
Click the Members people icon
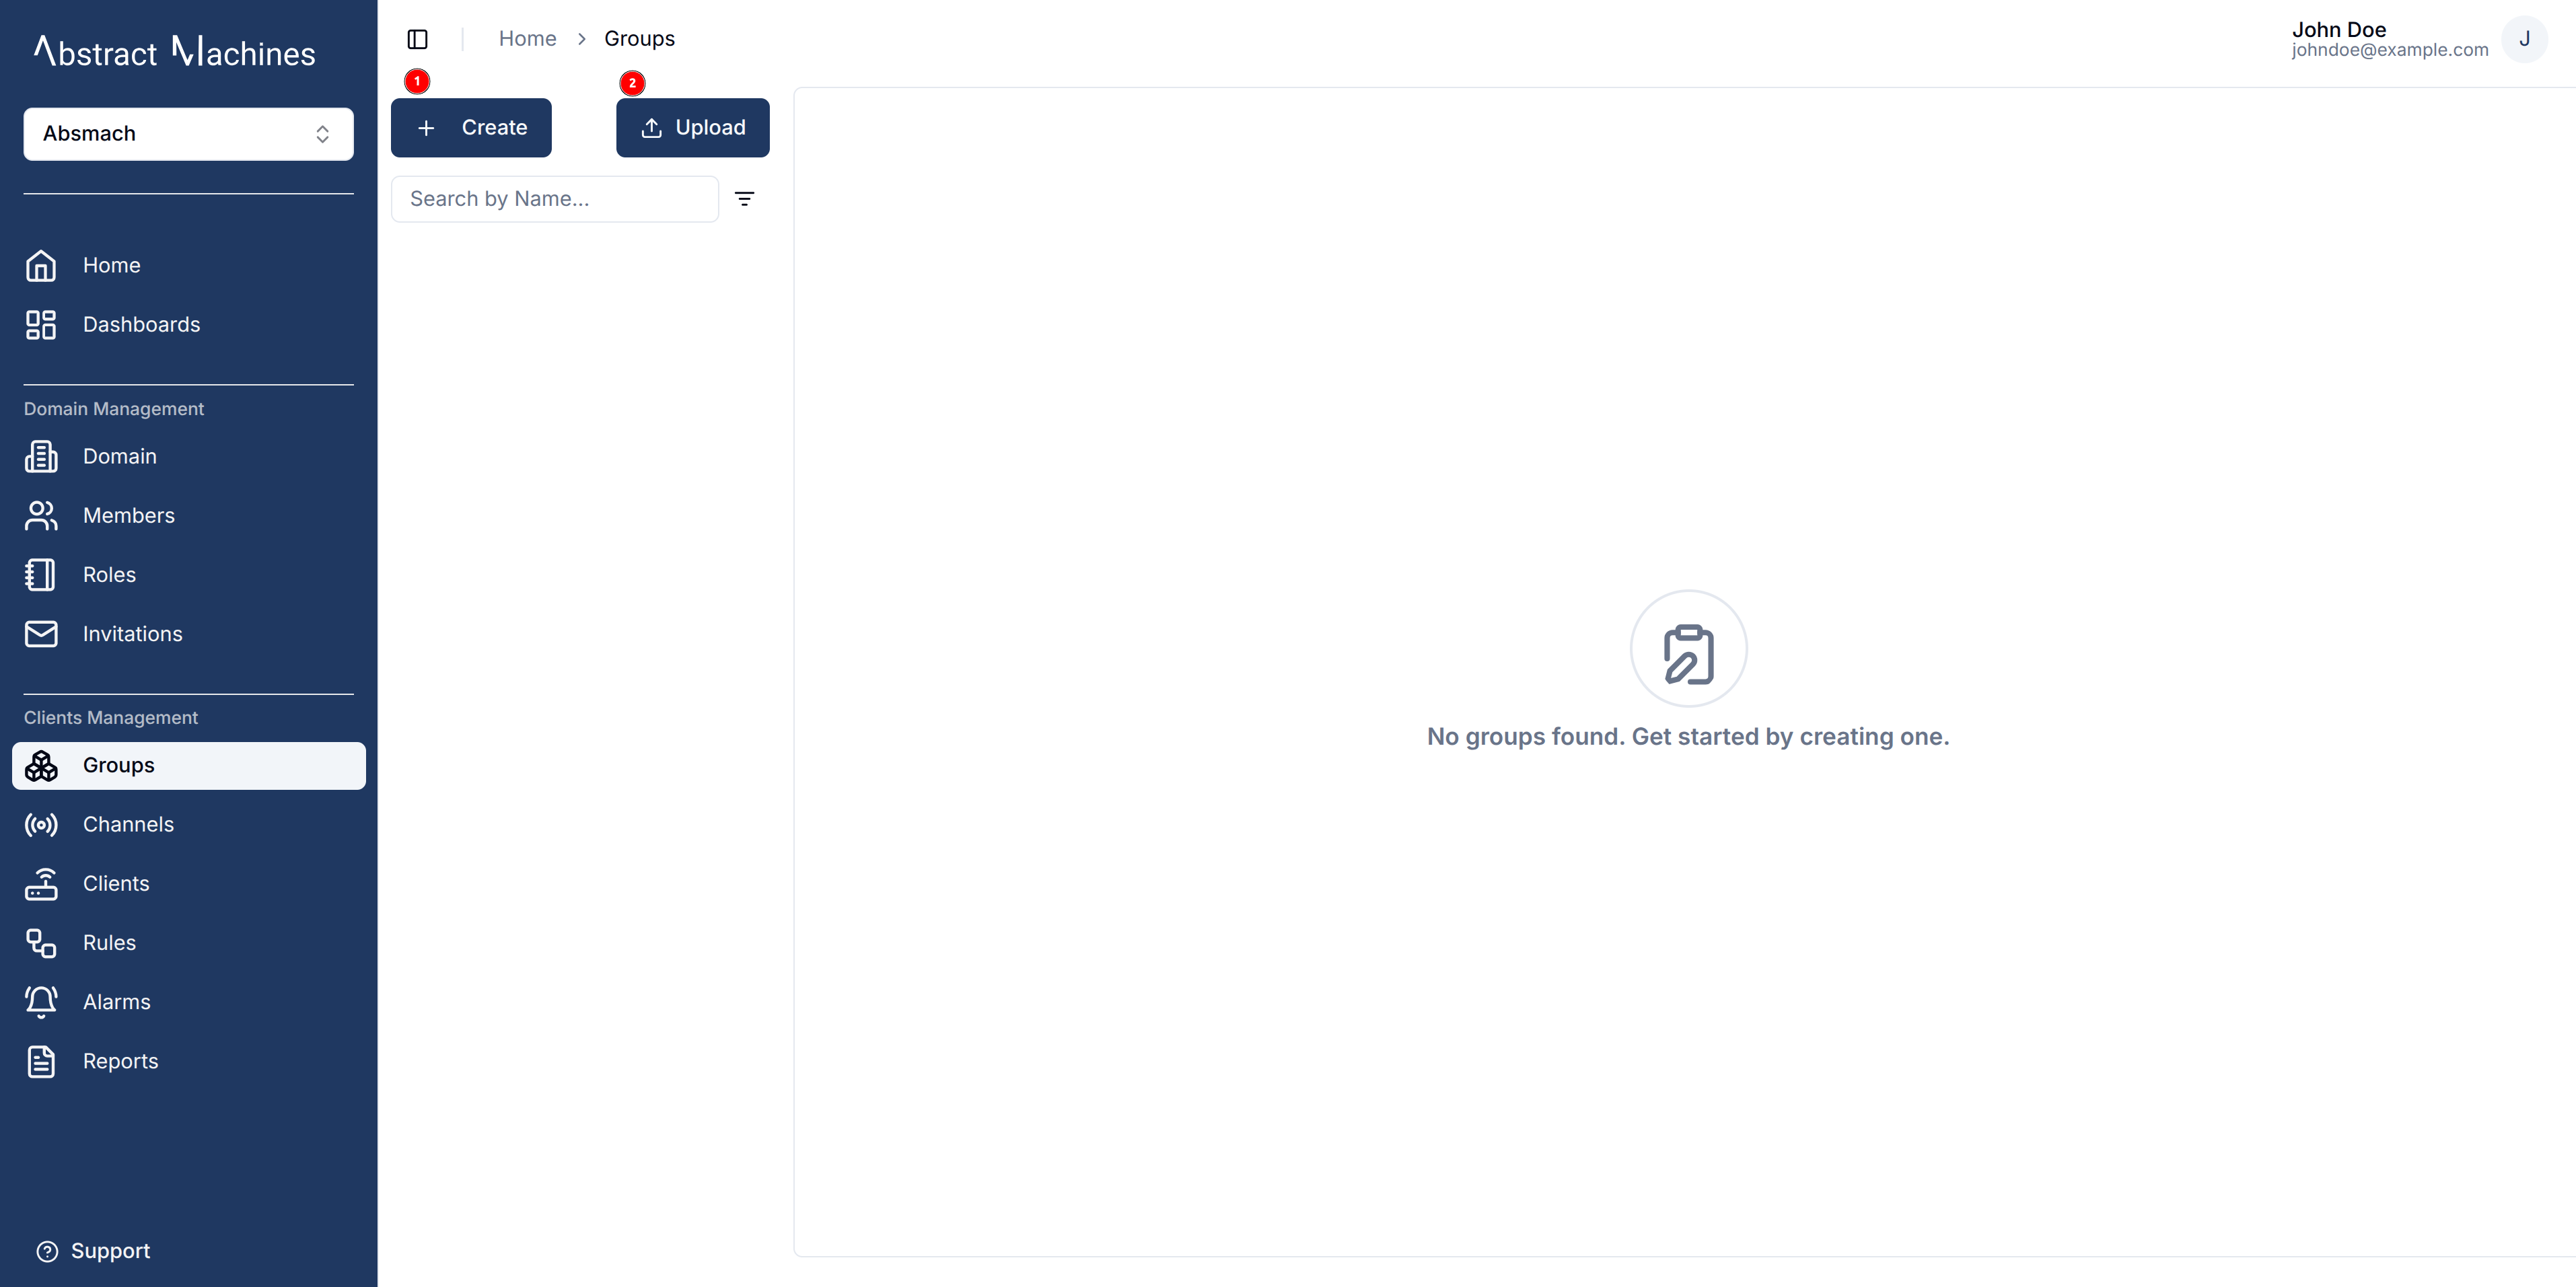(41, 516)
